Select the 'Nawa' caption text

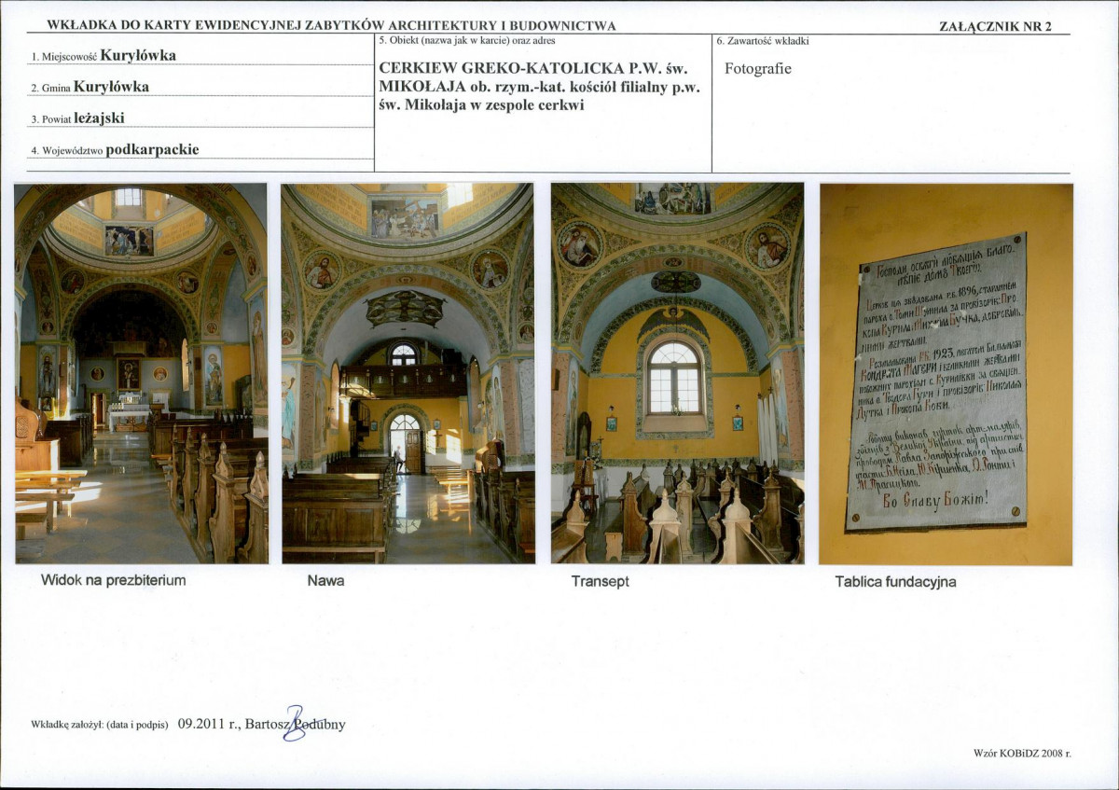[325, 580]
